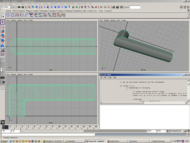This screenshot has width=190, height=143.
Task: Click the Windows Start button
Action: pos(4,141)
